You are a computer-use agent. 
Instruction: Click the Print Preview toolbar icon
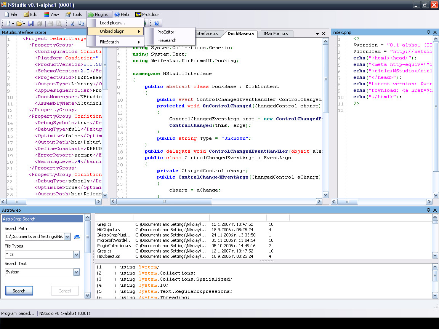(x=59, y=24)
